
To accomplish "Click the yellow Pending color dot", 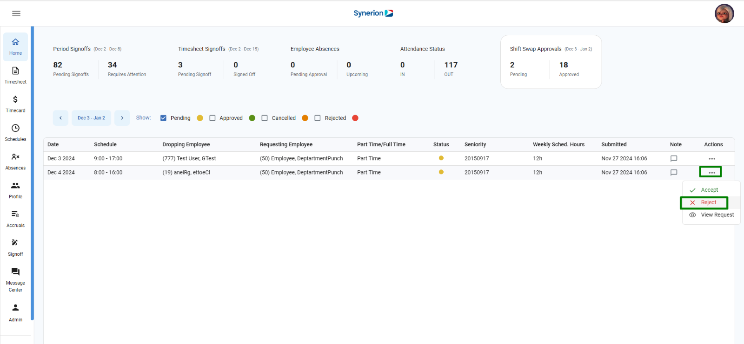I will click(200, 118).
